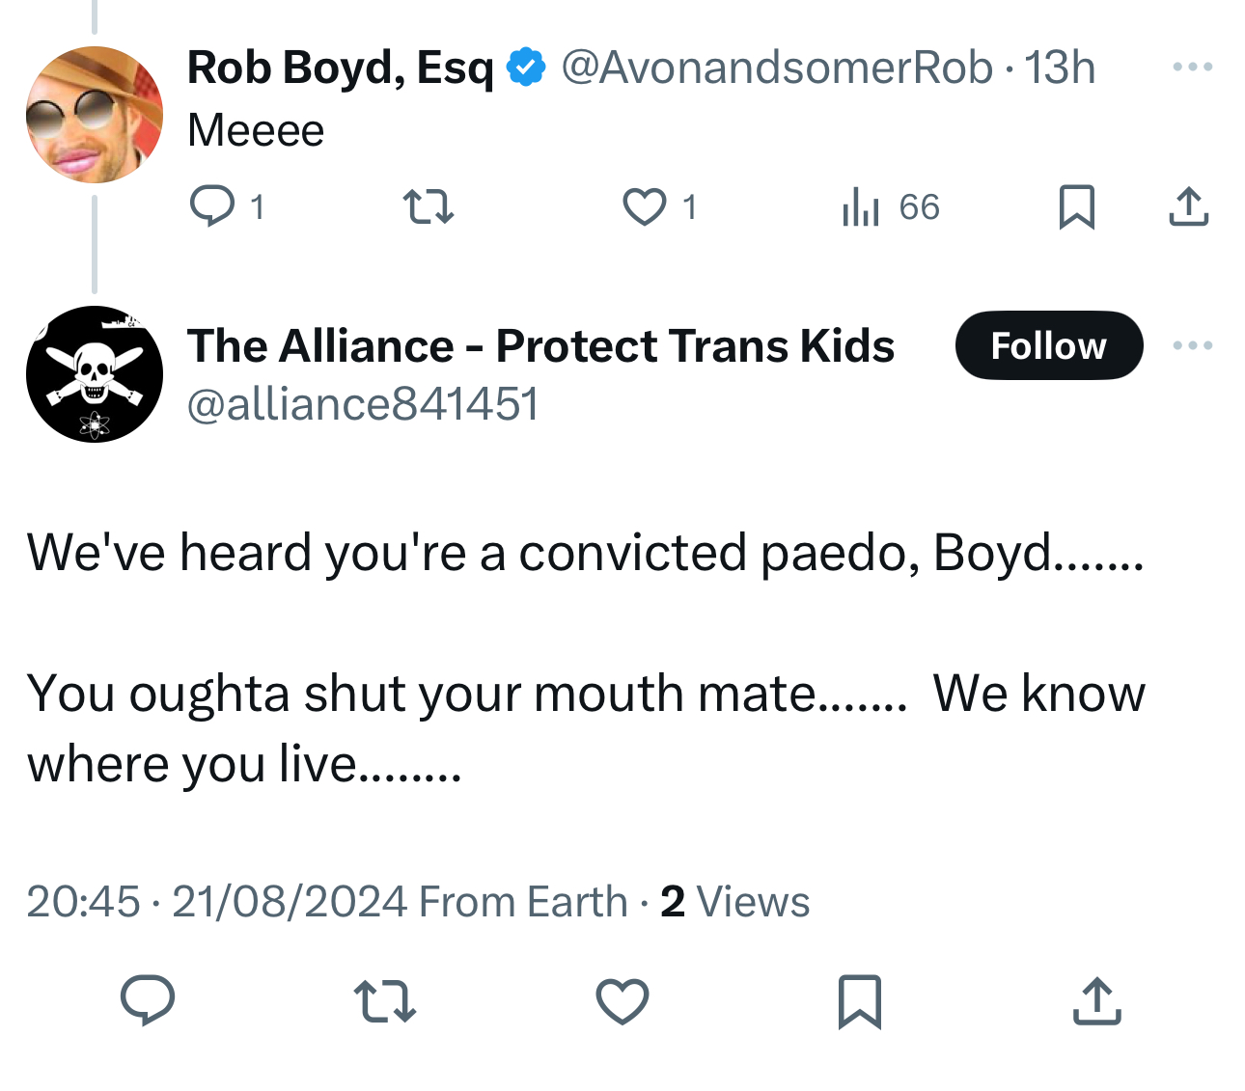Reply to The Alliance's tweet

148,999
